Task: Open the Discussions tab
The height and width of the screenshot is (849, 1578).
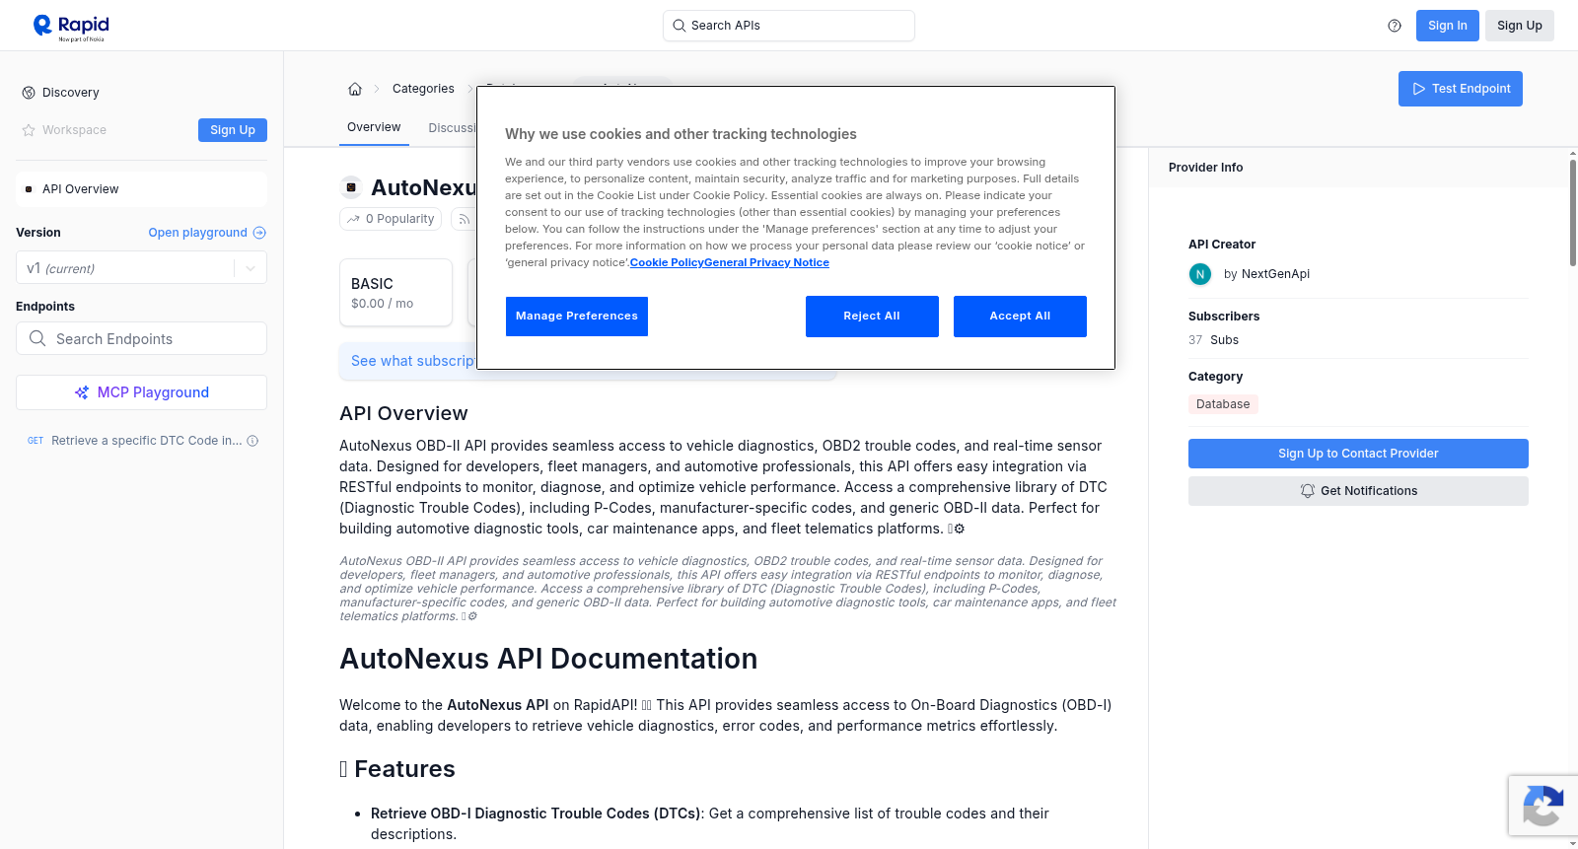Action: [x=453, y=128]
